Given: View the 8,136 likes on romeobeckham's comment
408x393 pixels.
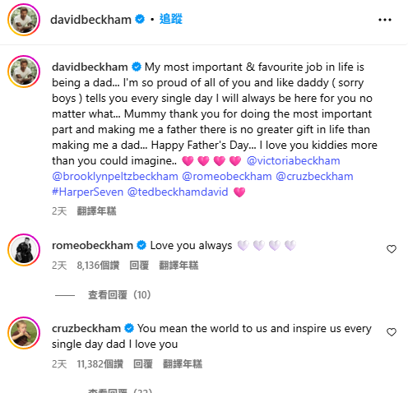Looking at the screenshot, I should point(98,266).
